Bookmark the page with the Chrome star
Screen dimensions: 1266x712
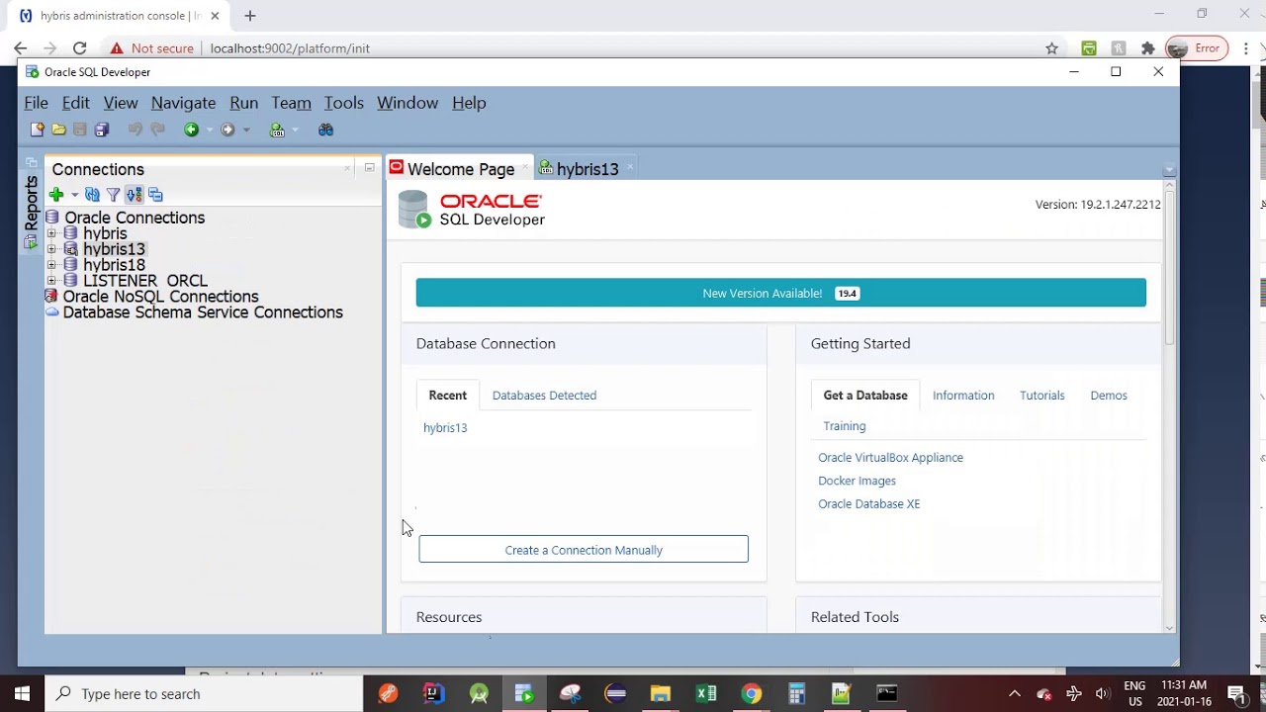[1051, 48]
